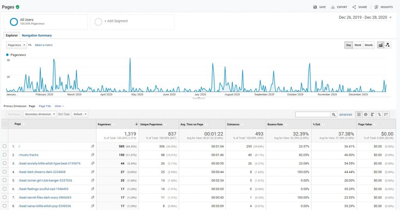Open the advanced filter link
The image size is (400, 210).
click(346, 115)
